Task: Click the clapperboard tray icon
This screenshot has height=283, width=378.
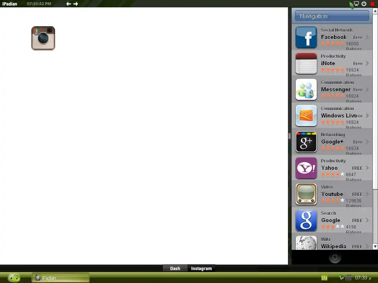Action: click(348, 277)
